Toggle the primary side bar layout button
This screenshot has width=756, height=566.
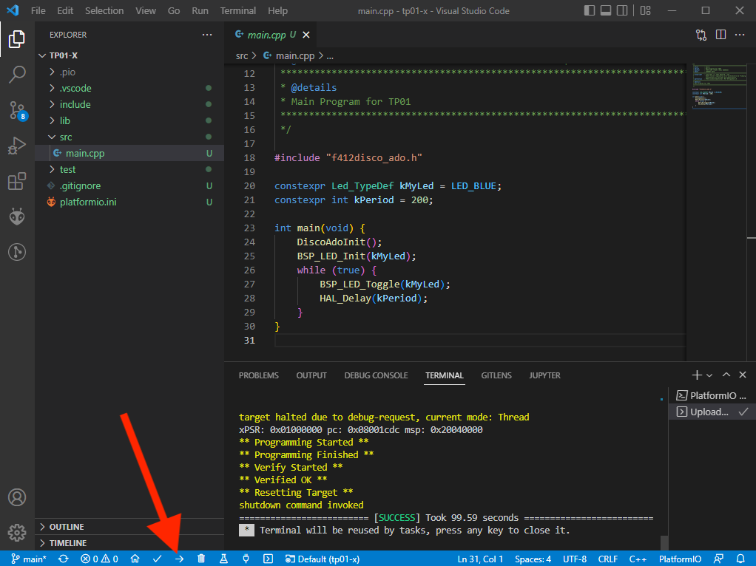(589, 11)
